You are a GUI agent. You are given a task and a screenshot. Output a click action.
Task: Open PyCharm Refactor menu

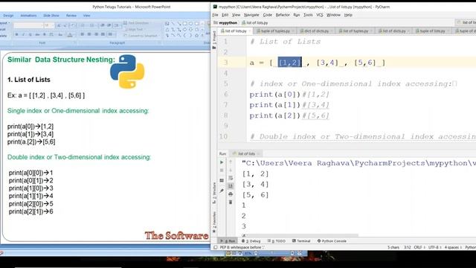pyautogui.click(x=283, y=15)
